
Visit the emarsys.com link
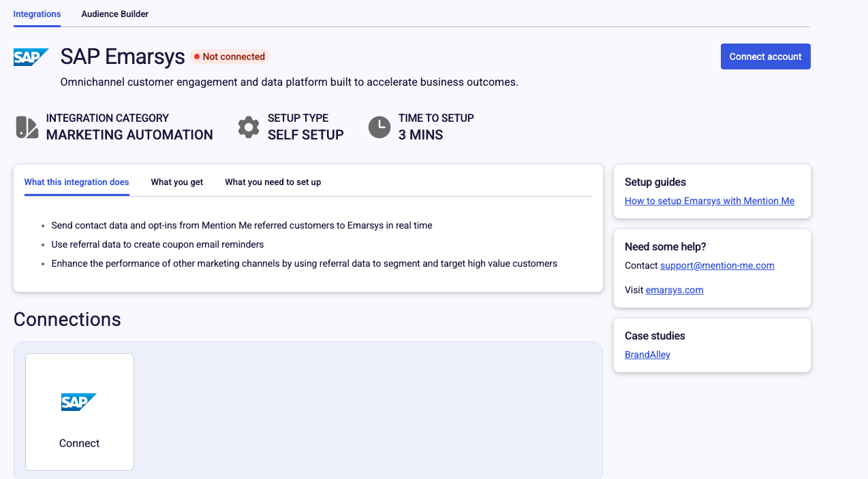[675, 290]
